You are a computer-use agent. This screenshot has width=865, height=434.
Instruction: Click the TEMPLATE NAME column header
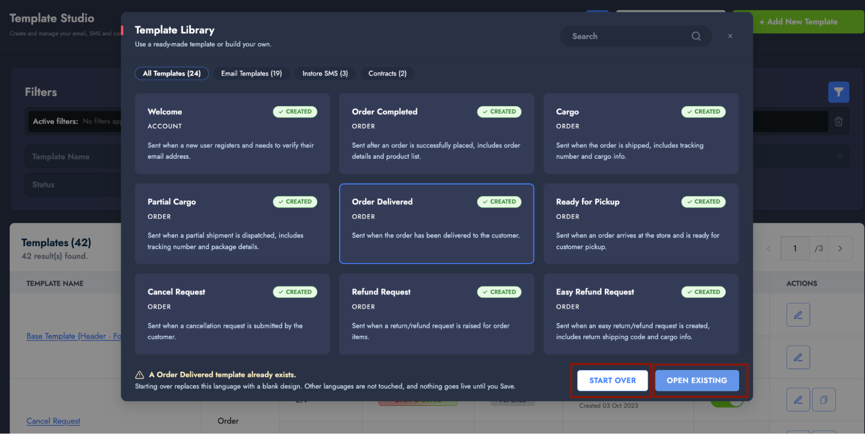[x=55, y=283]
